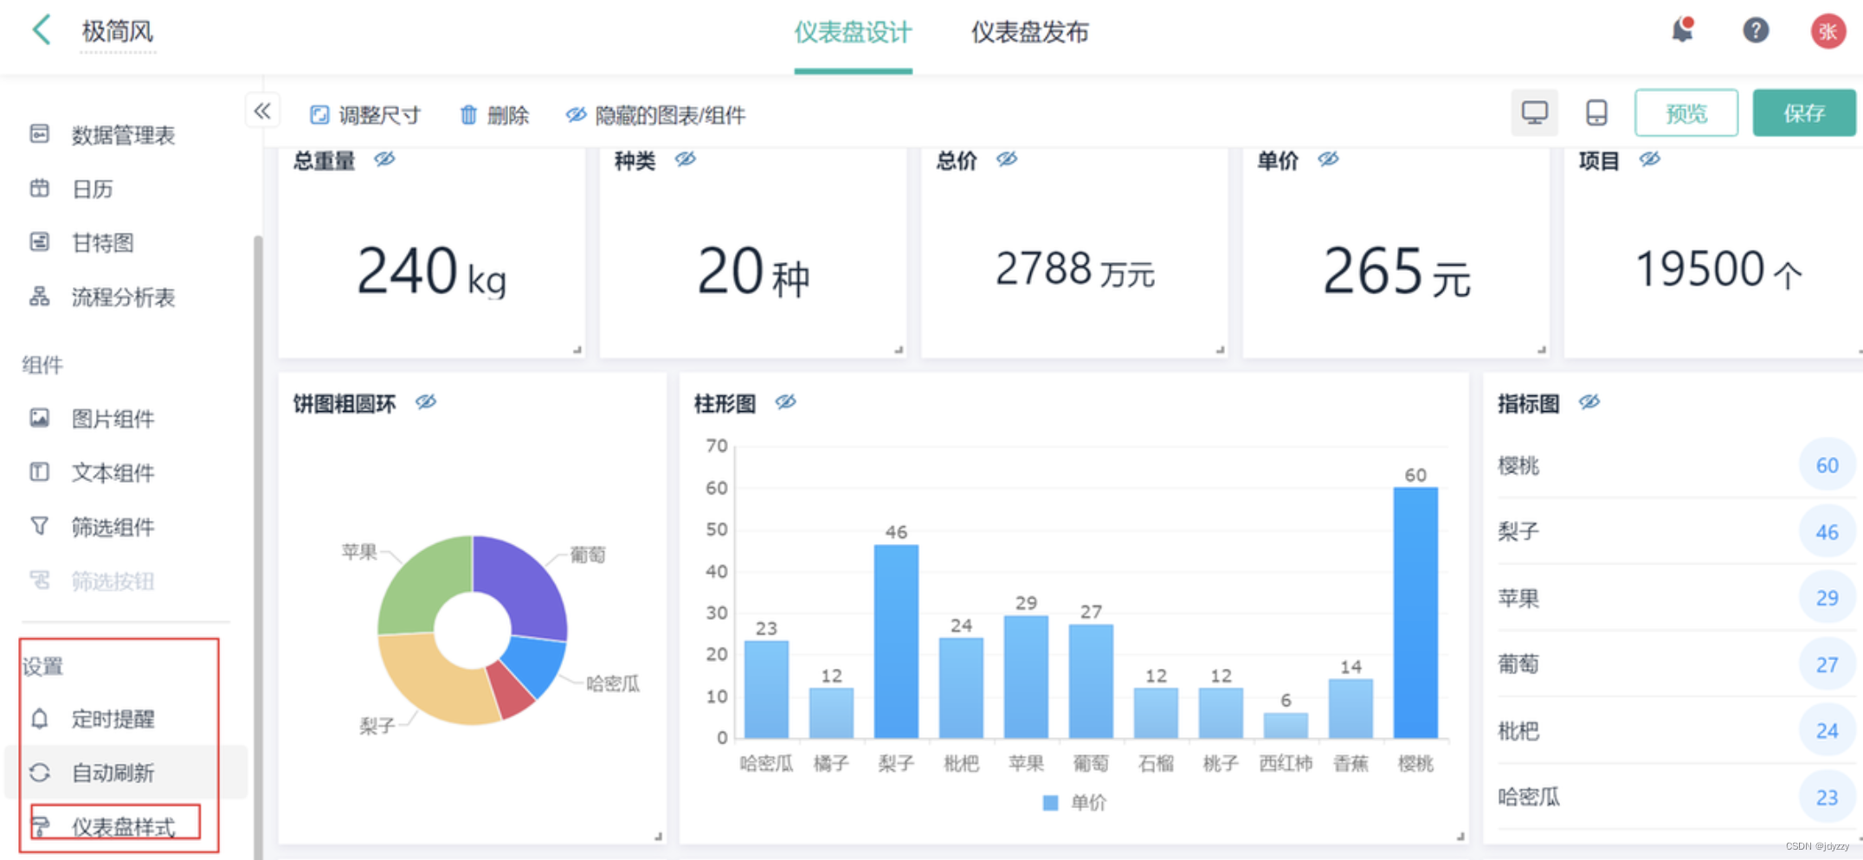Click the 樱桃 bar valued 60
The image size is (1863, 860).
1415,613
